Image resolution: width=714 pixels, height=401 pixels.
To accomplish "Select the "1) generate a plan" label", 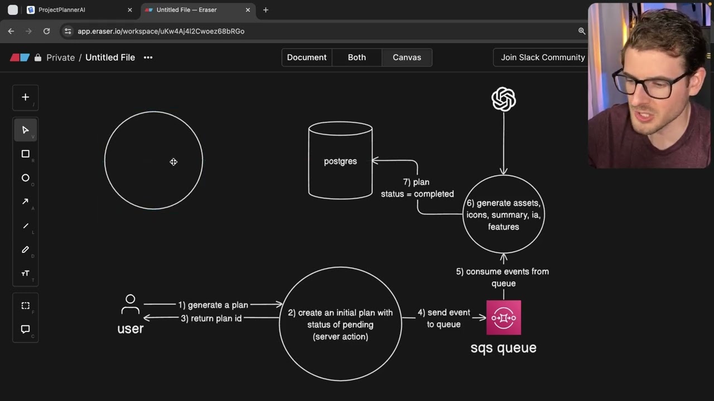I will [213, 305].
